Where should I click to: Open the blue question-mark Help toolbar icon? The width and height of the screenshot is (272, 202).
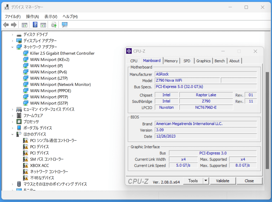(35, 25)
